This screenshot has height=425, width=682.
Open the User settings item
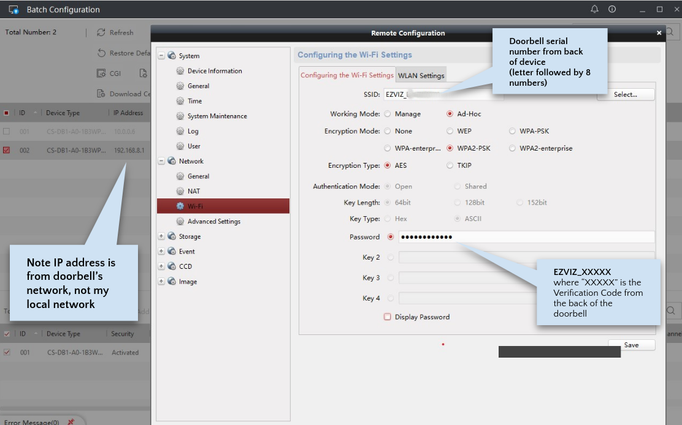(194, 146)
